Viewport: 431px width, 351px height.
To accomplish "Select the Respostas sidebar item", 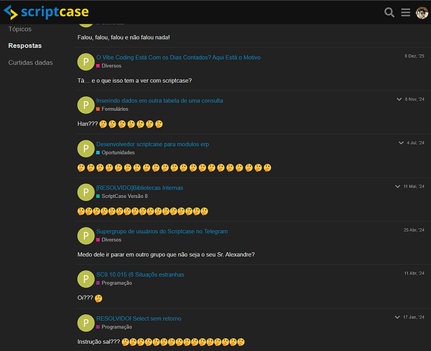I will 25,46.
